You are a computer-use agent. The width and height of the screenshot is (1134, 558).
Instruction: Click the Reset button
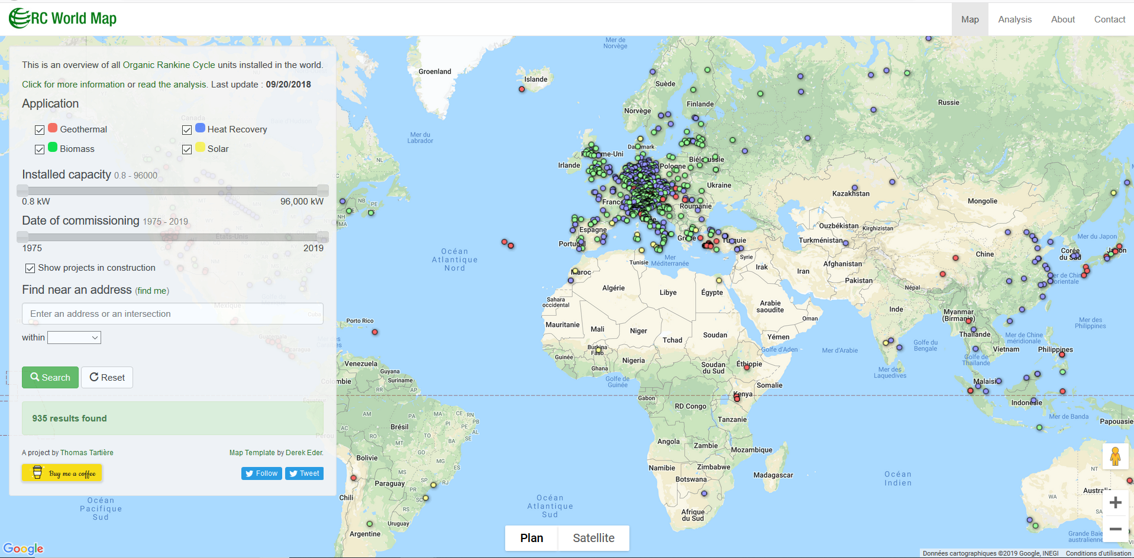(107, 377)
